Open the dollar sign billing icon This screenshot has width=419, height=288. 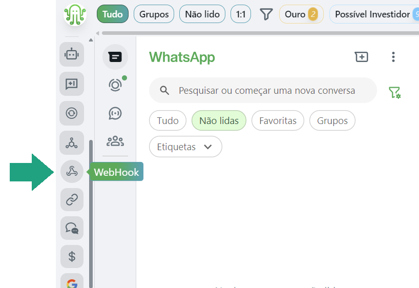72,256
